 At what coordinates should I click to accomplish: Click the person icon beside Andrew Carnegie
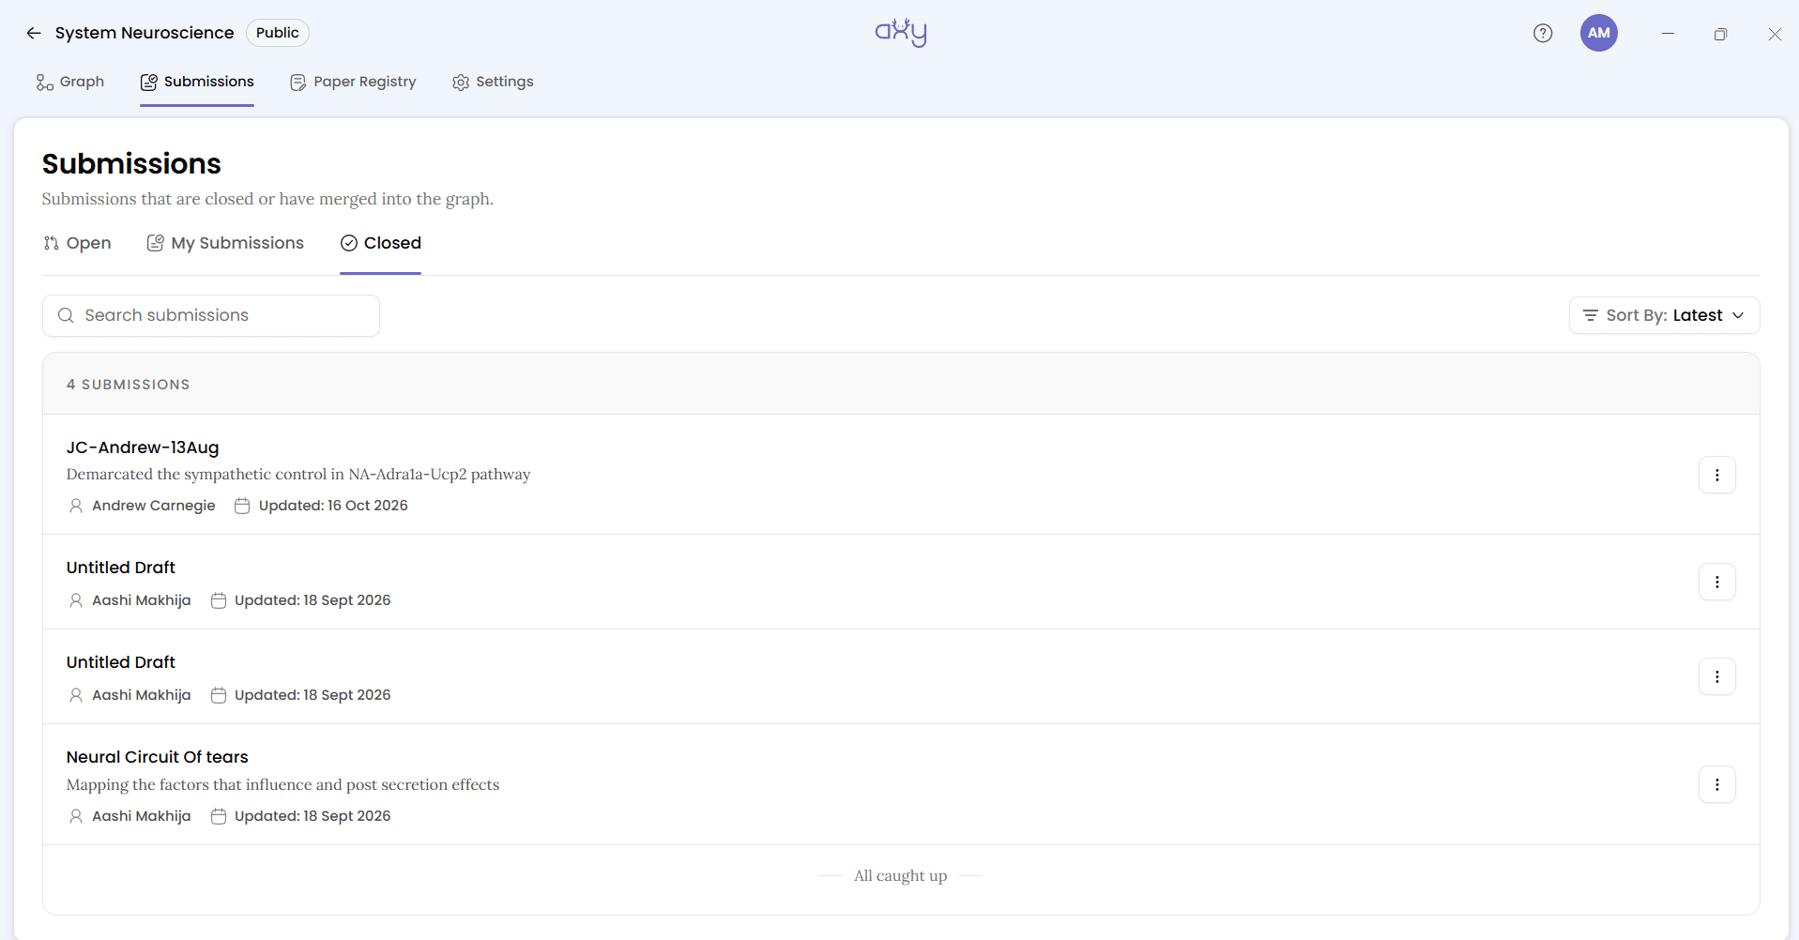click(x=76, y=506)
